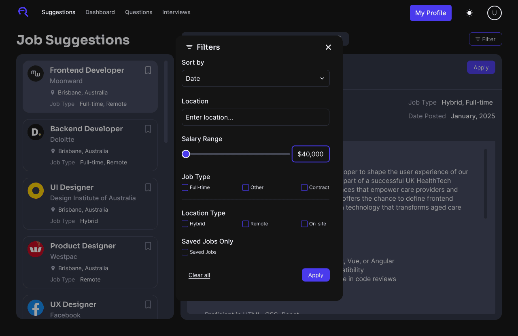The image size is (518, 336).
Task: Bookmark the Frontend Developer job at Moonward
Action: [x=148, y=70]
